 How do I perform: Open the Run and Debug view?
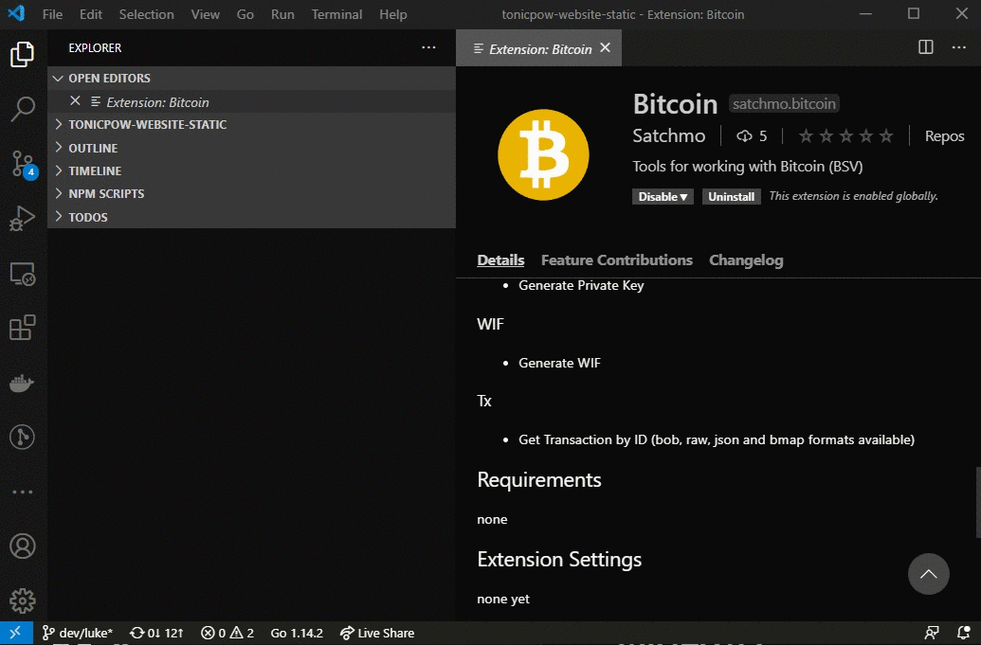23,219
